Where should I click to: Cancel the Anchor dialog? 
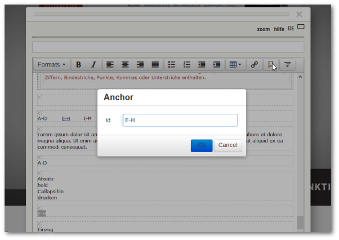pos(228,145)
